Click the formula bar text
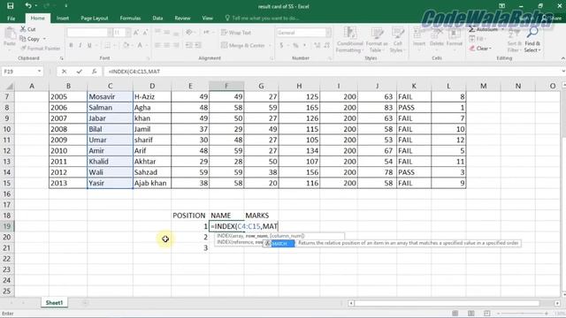The image size is (566, 318). [134, 72]
